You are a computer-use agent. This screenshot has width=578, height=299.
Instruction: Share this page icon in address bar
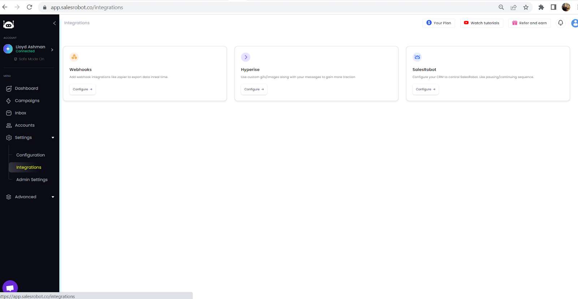pos(513,7)
